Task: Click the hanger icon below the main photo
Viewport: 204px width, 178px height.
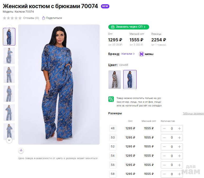Action: tap(21, 150)
